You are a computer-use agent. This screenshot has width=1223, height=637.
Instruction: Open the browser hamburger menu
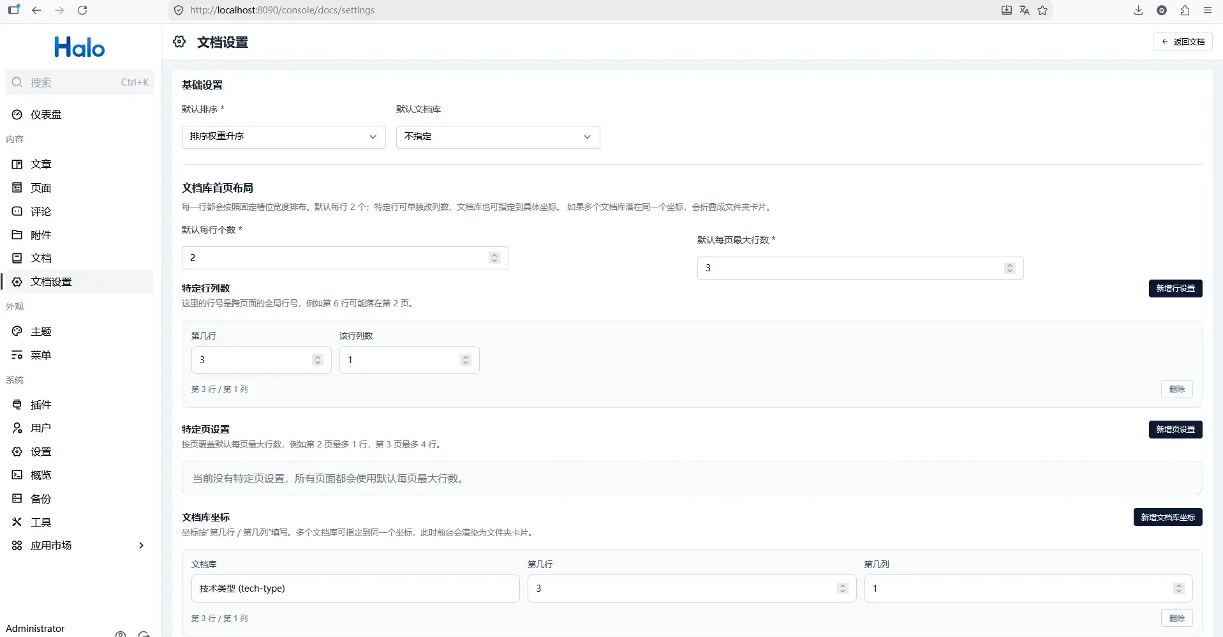[1208, 10]
